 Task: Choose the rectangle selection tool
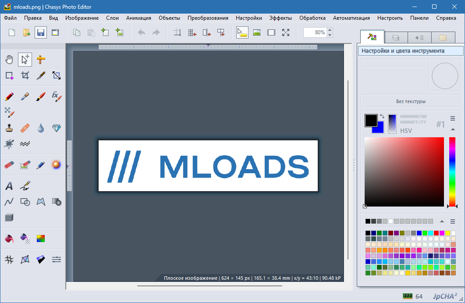9,75
